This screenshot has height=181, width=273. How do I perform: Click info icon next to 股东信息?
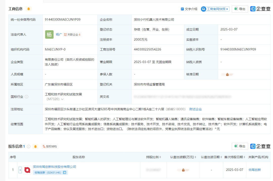coord(29,146)
